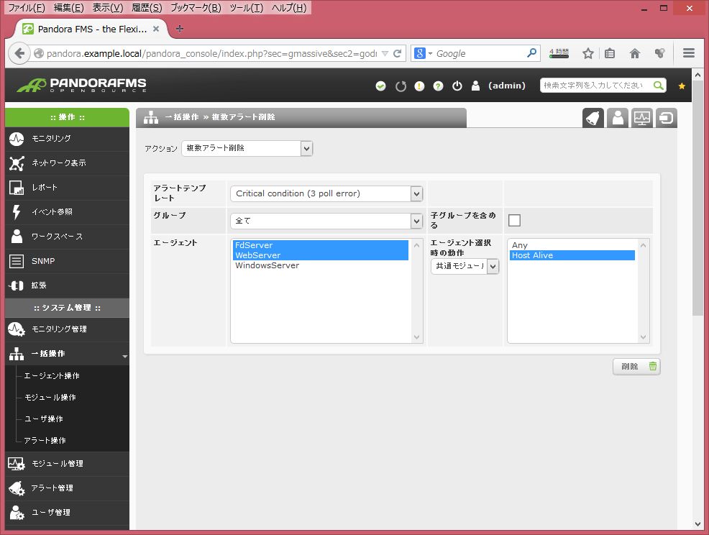Screen dimensions: 709x535
Task: Open the URL history dropdown arrow
Action: [x=385, y=53]
